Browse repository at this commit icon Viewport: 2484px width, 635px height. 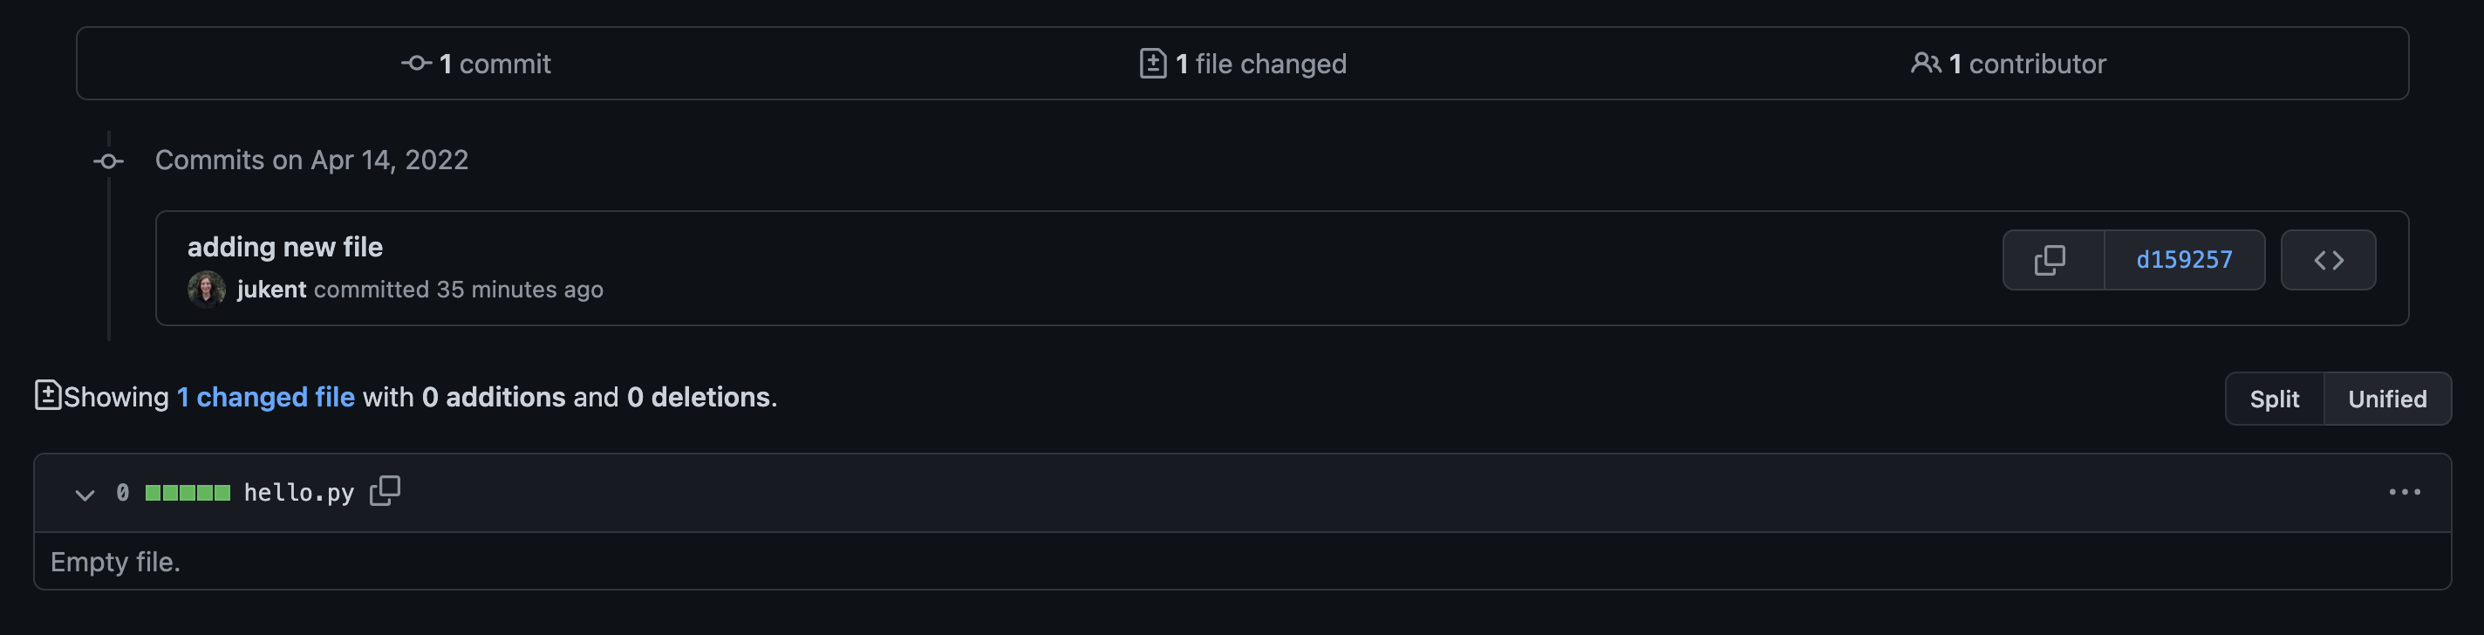tap(2327, 260)
